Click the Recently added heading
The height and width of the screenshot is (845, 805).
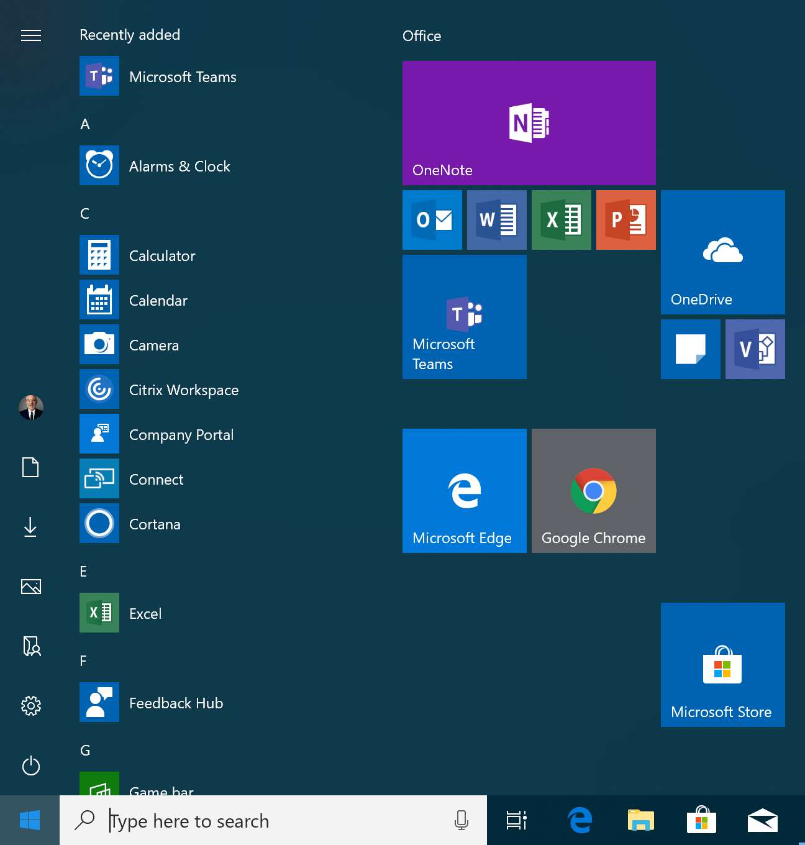(130, 35)
